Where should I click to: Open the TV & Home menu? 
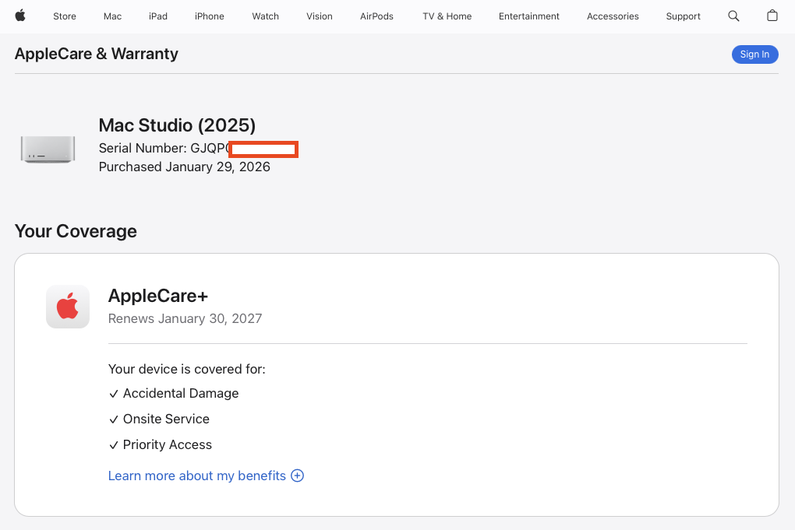pos(447,16)
